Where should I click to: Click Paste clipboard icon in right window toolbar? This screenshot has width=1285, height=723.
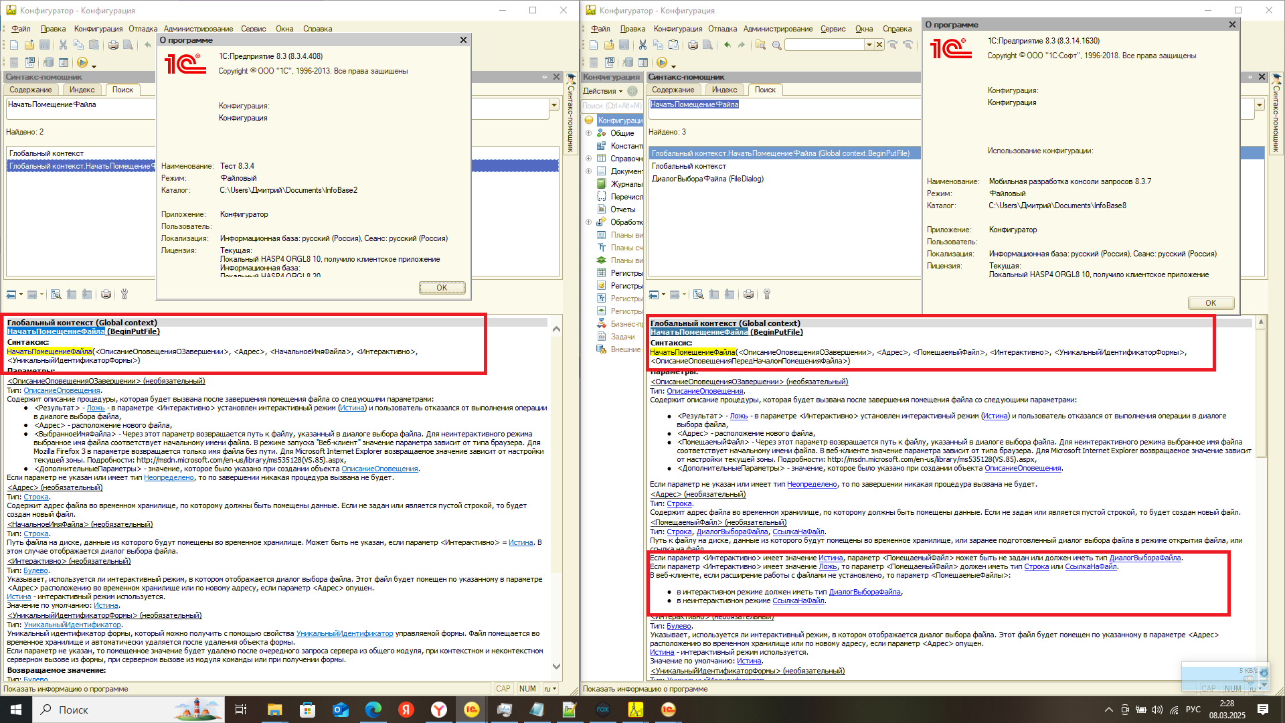(x=674, y=45)
